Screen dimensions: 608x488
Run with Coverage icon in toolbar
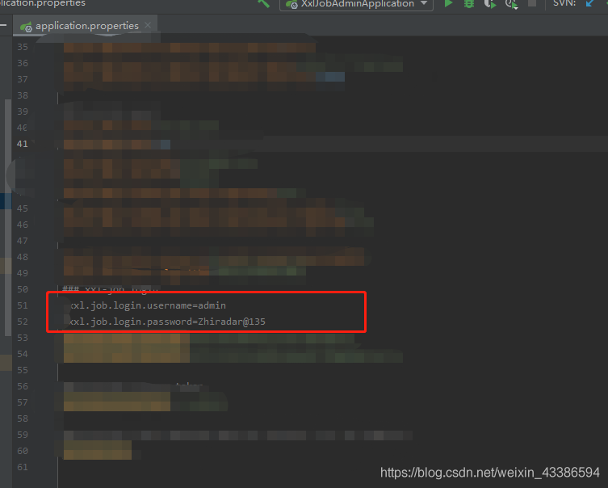(x=490, y=4)
